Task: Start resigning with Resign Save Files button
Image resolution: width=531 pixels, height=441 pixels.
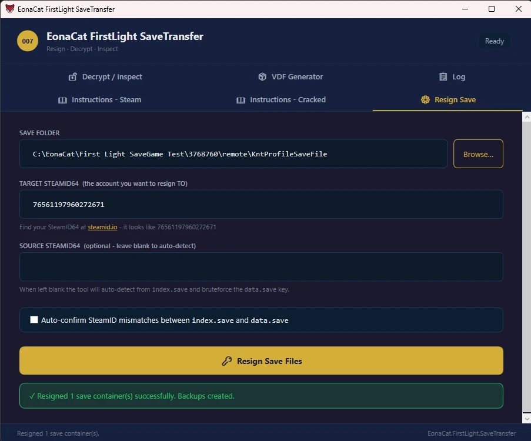Action: coord(261,360)
